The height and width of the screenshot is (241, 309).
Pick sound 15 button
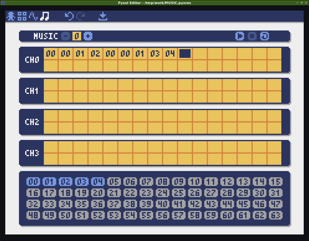pyautogui.click(x=276, y=182)
